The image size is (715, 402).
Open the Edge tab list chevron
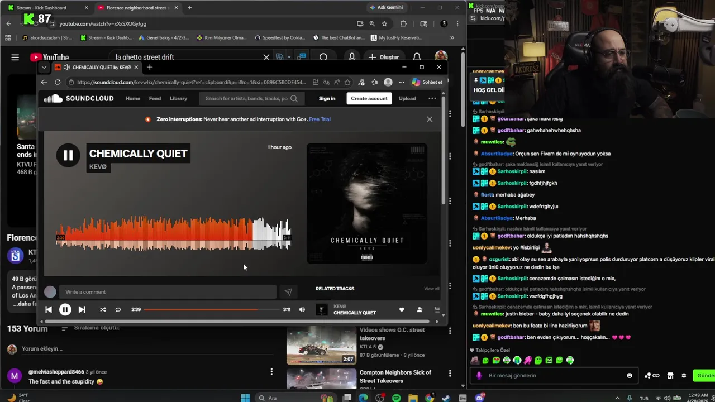(x=44, y=67)
